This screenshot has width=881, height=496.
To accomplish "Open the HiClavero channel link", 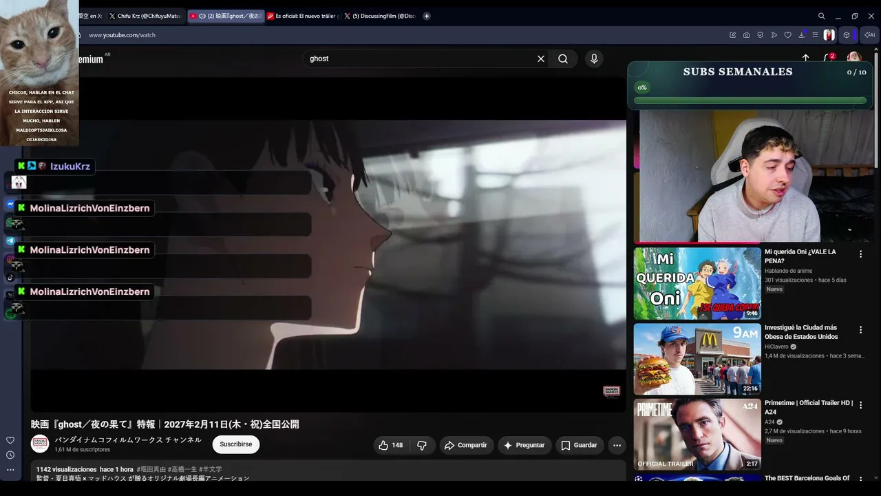I will click(x=776, y=347).
